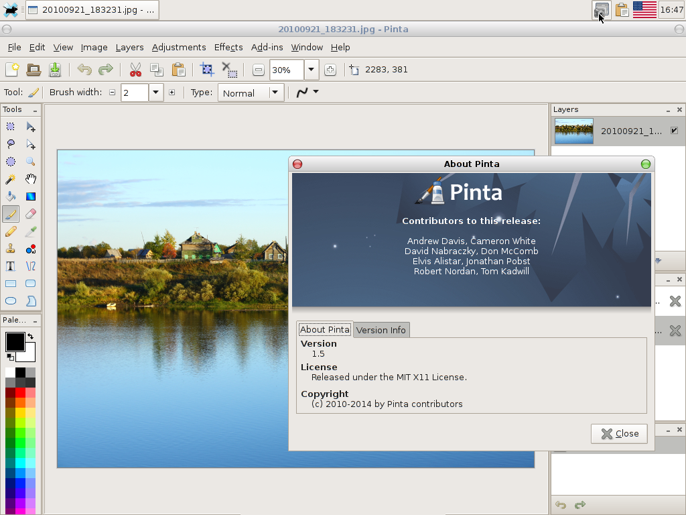Open the Effects menu
This screenshot has width=686, height=515.
point(228,48)
